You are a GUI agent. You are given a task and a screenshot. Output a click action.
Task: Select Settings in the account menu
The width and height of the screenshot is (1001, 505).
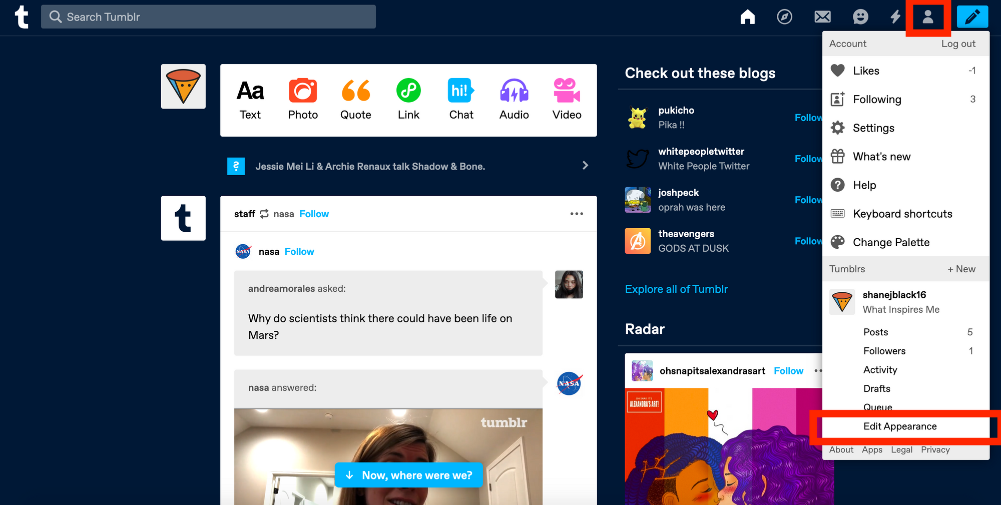(x=873, y=128)
